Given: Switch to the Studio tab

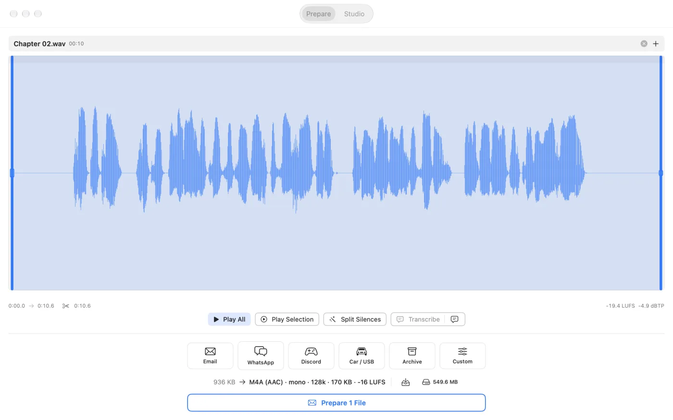Looking at the screenshot, I should pyautogui.click(x=354, y=14).
